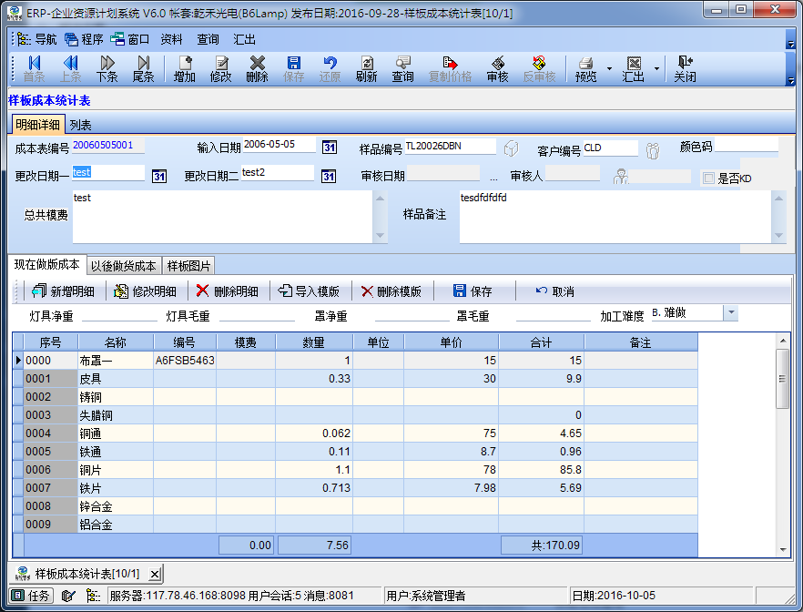Open the 查询 search toolbar icon
Screen dimensions: 803x612
[x=403, y=68]
